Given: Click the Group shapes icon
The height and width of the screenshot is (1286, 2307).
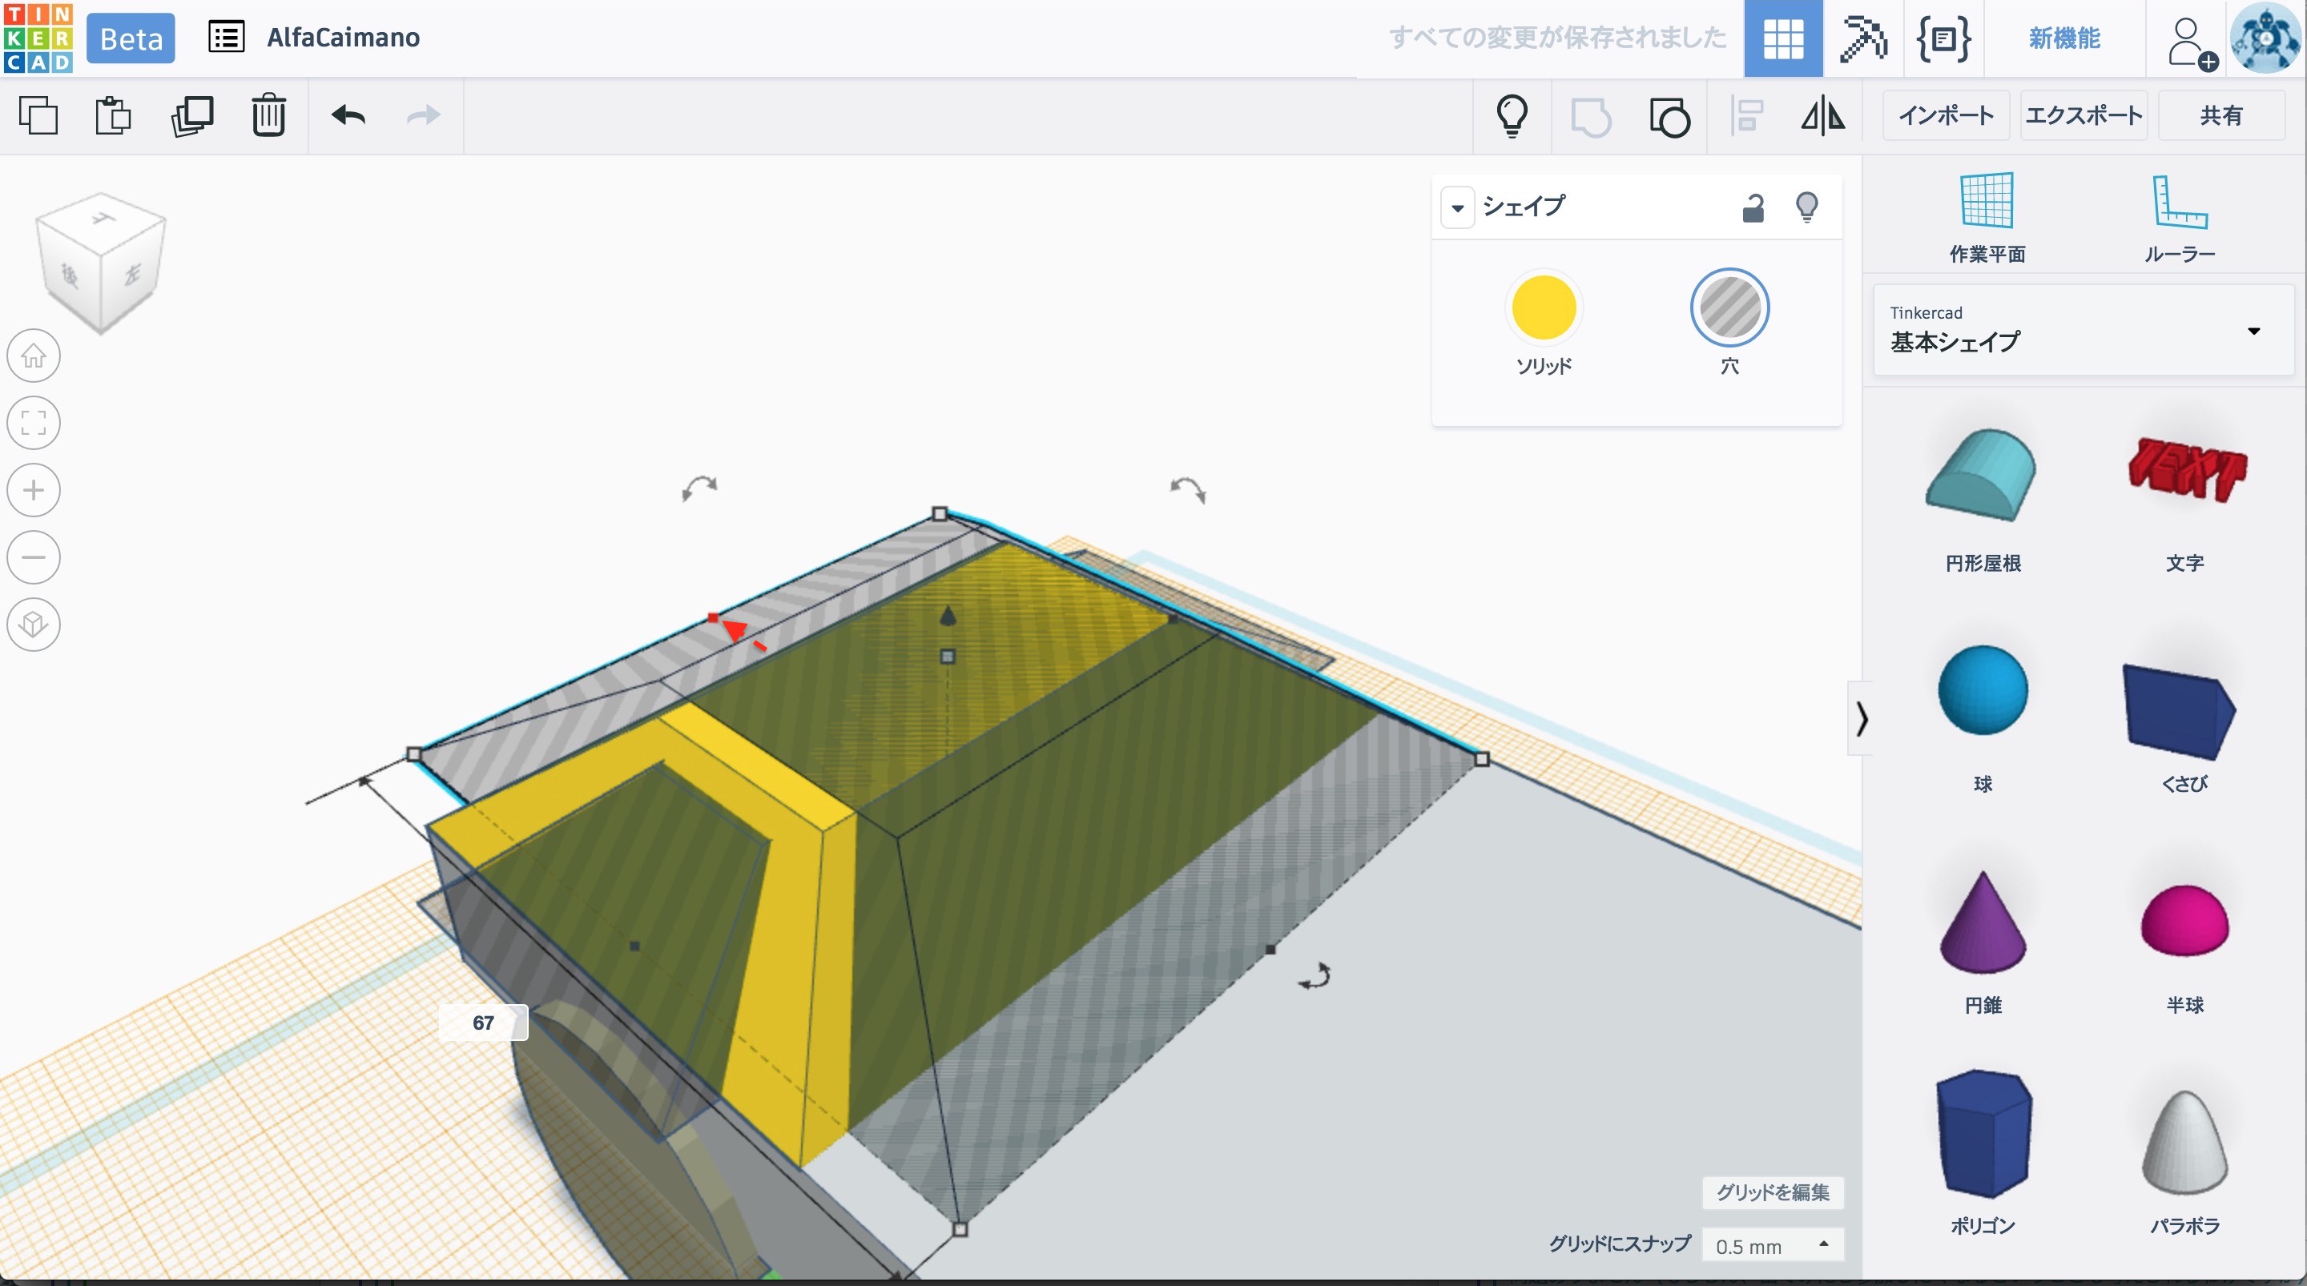Looking at the screenshot, I should click(1591, 118).
